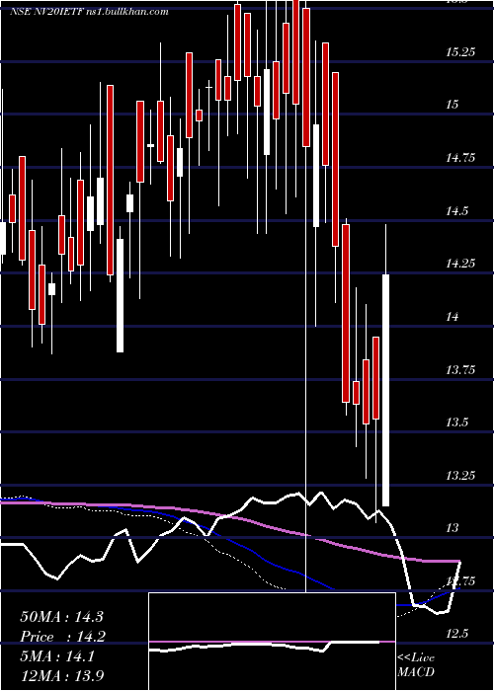Click the 15 price axis label
This screenshot has height=691, width=494.
point(453,105)
